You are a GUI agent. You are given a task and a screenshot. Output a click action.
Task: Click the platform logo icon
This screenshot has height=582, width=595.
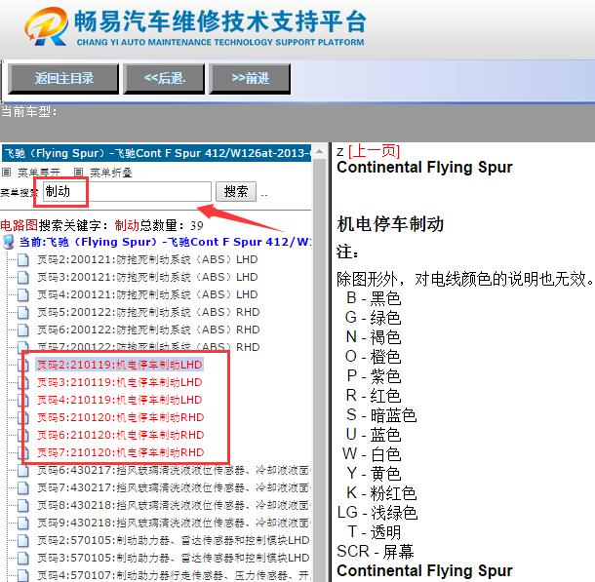[x=47, y=26]
